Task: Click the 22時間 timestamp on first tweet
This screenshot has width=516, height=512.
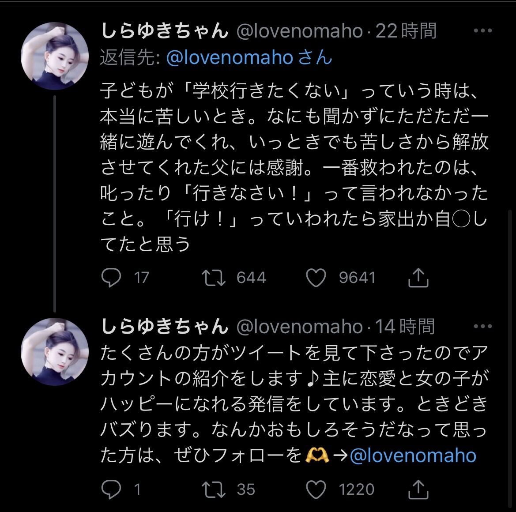Action: coord(406,31)
